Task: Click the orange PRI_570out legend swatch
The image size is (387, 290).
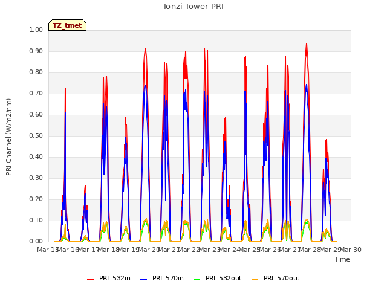Action: pos(255,279)
